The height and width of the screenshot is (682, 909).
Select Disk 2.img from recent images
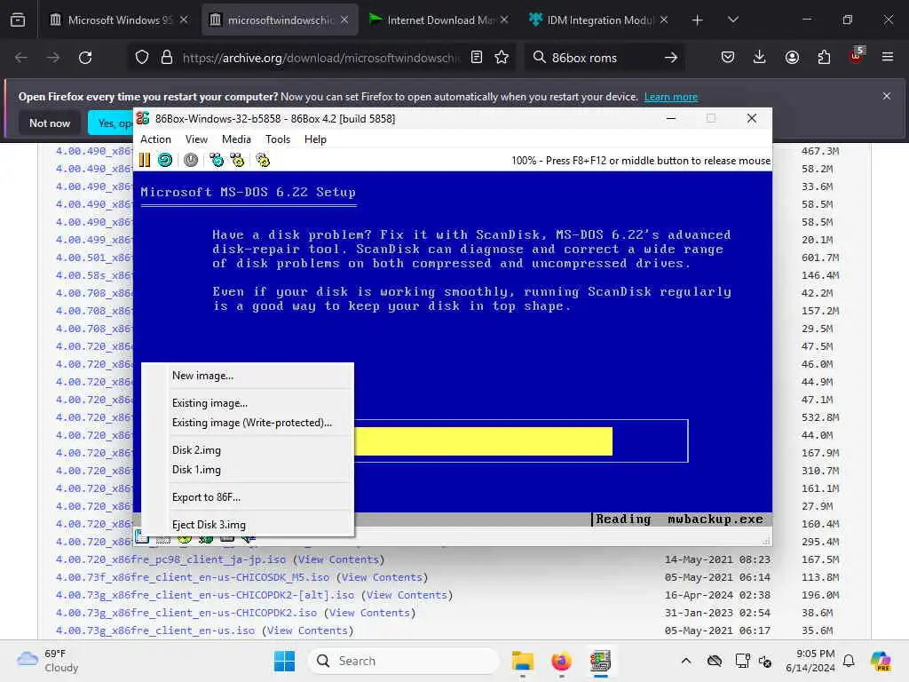pos(248,450)
